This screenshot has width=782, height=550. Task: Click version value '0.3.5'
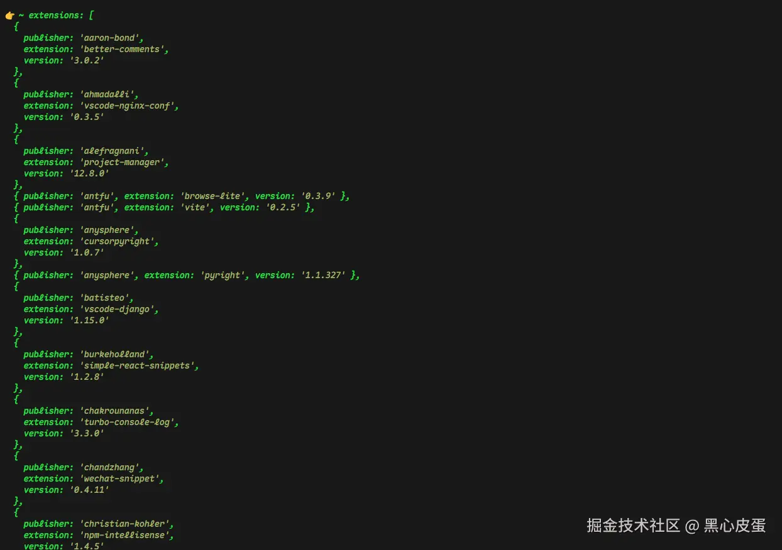point(86,117)
